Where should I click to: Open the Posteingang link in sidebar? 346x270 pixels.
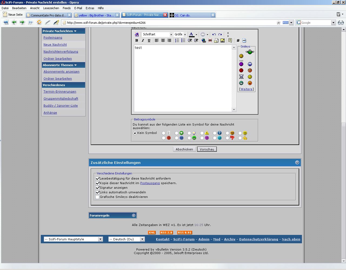(x=53, y=38)
